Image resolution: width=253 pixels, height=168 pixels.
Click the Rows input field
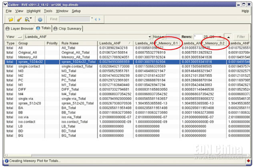click(198, 37)
